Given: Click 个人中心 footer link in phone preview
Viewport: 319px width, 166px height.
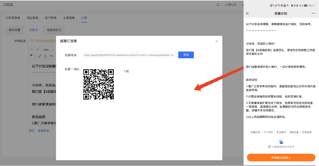Looking at the screenshot, I should click(x=268, y=132).
